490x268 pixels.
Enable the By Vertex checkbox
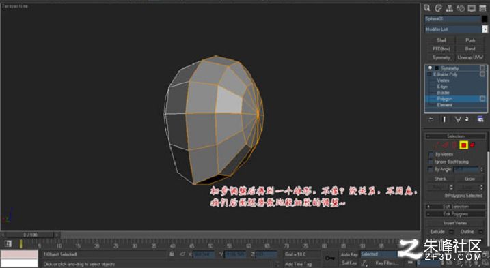pos(431,154)
